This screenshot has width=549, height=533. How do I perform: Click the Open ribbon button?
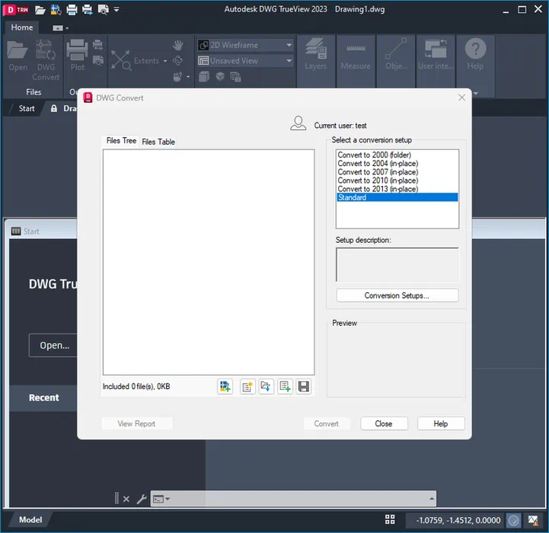pyautogui.click(x=18, y=56)
